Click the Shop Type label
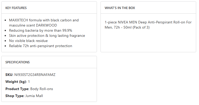The width and height of the screenshot is (199, 105). coord(14,96)
